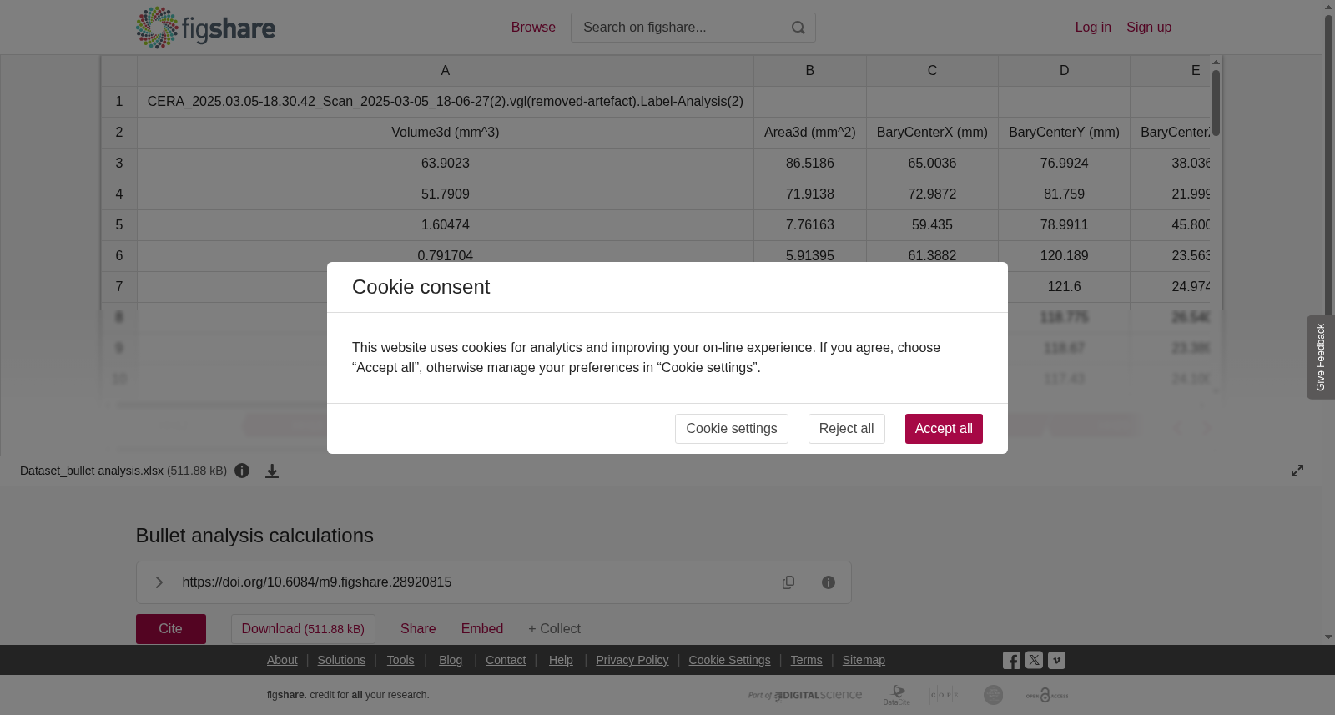Click the Share link
The height and width of the screenshot is (715, 1335).
tap(418, 629)
